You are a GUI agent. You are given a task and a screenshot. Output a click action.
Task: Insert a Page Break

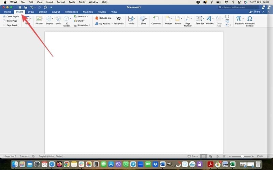pyautogui.click(x=10, y=25)
